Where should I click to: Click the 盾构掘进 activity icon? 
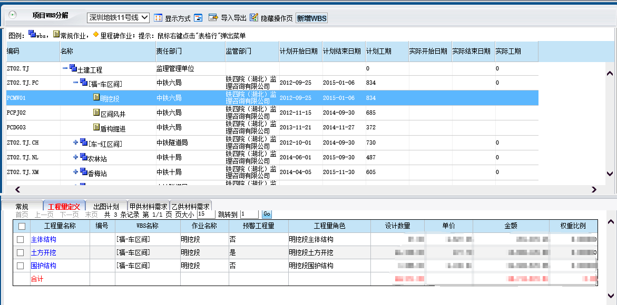tap(96, 127)
